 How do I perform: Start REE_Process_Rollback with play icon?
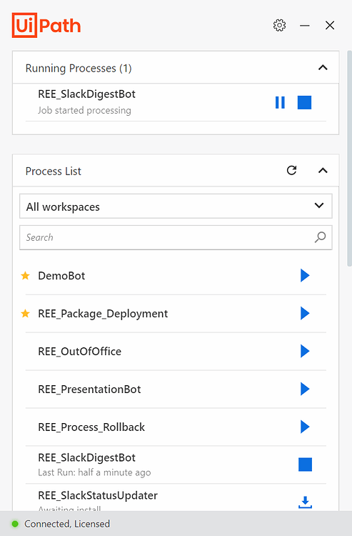(305, 427)
